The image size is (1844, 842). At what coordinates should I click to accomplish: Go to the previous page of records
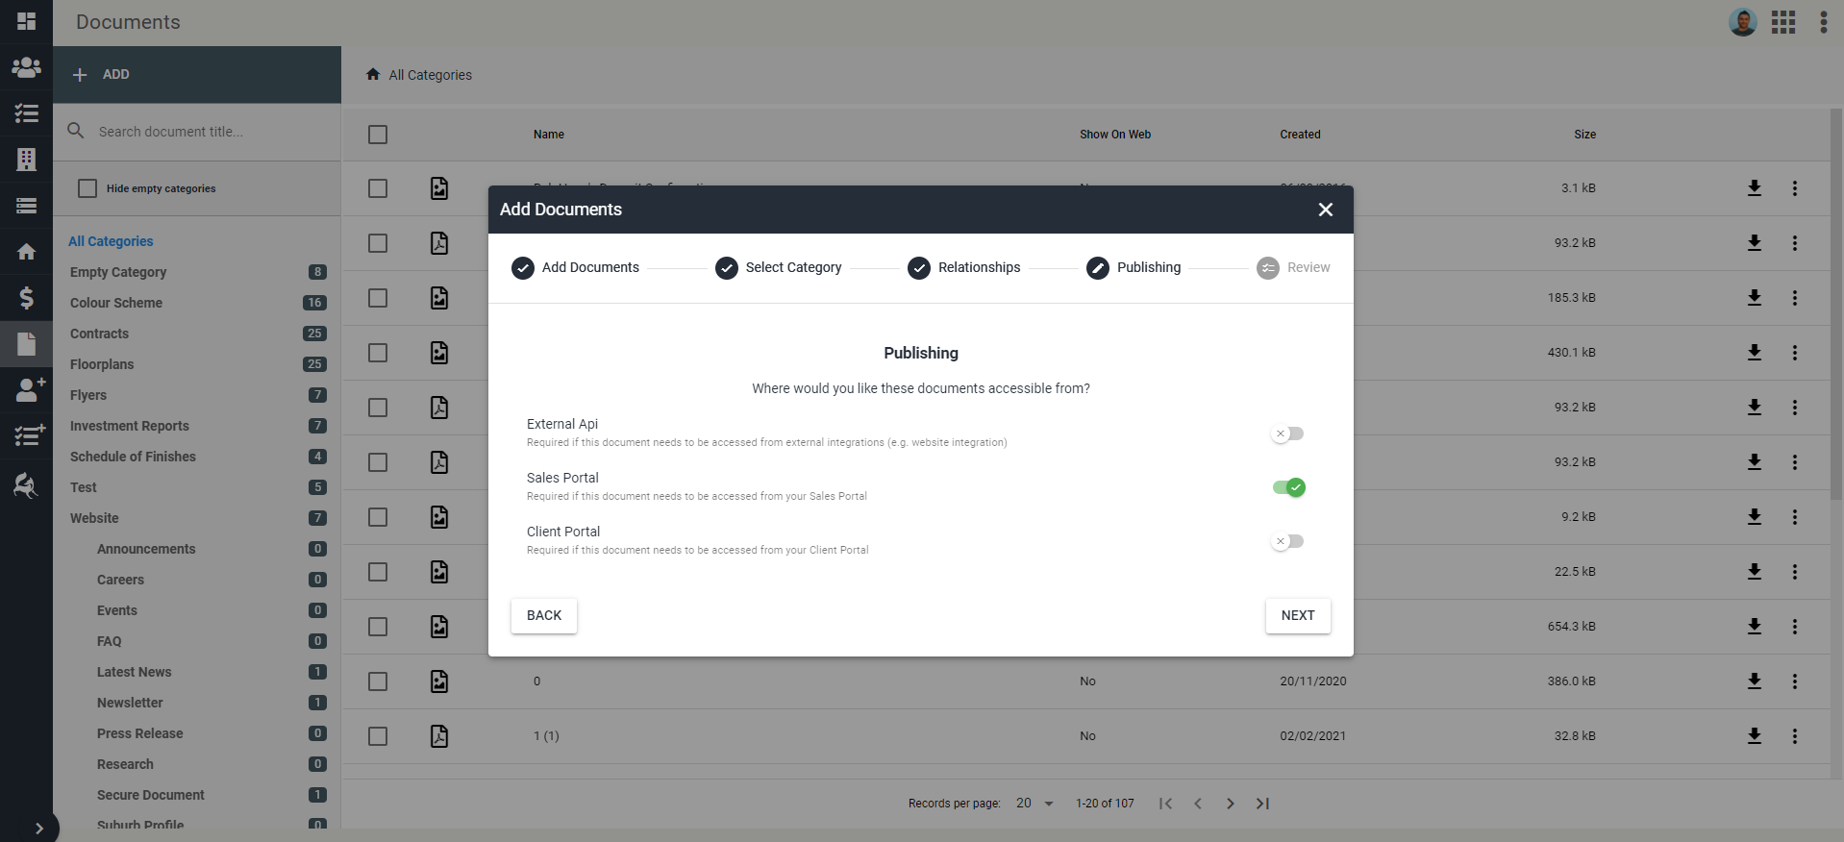pos(1198,804)
